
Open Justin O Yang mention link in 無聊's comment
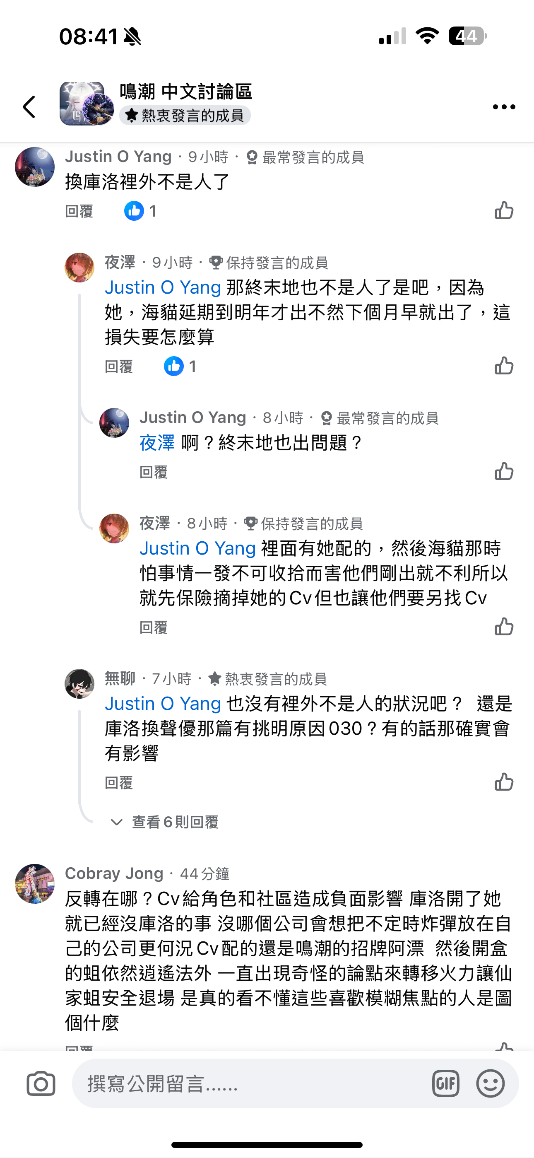(163, 704)
